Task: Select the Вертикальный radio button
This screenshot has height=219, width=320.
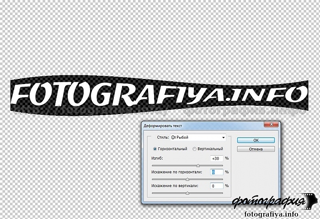Action: (x=195, y=149)
